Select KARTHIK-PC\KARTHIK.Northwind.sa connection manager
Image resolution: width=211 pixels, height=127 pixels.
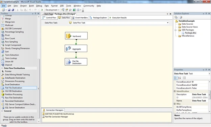pyautogui.click(x=58, y=114)
